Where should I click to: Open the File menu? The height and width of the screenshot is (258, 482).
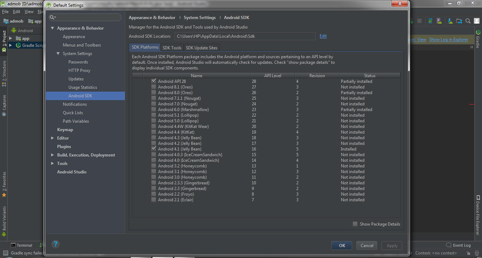[5, 12]
